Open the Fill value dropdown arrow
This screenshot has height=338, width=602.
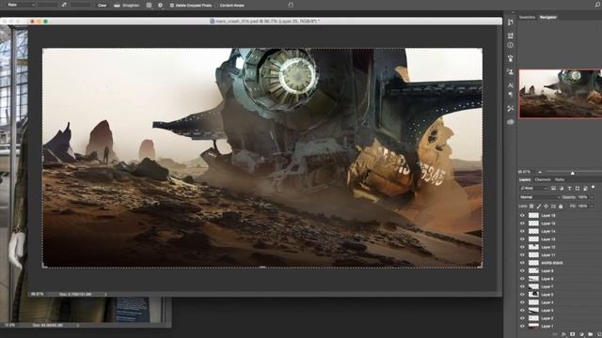[x=592, y=207]
